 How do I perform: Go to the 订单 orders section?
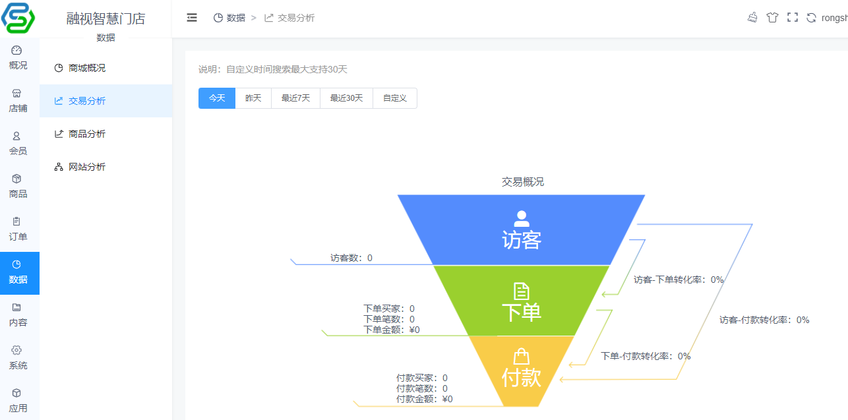click(18, 229)
